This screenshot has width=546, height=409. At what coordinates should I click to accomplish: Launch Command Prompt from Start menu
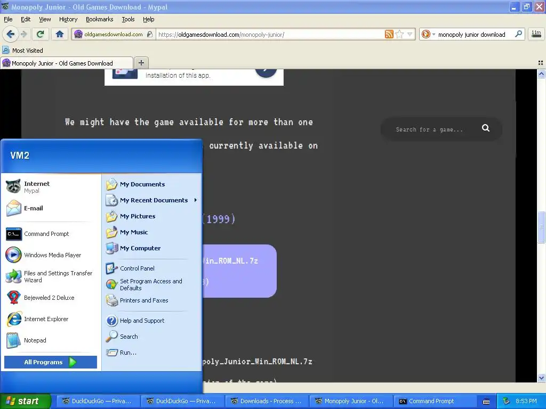pos(51,234)
